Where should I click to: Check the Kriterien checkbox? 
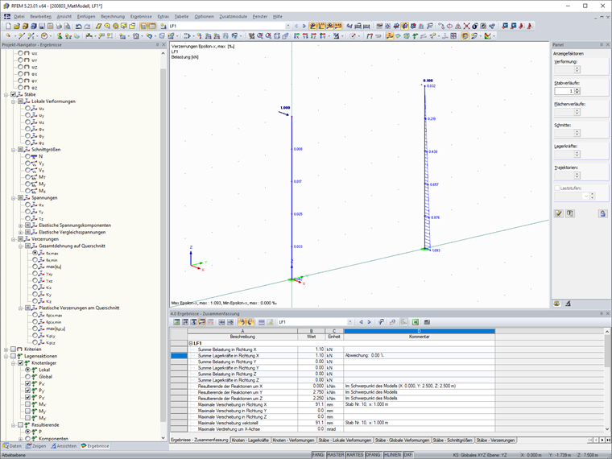tap(13, 349)
